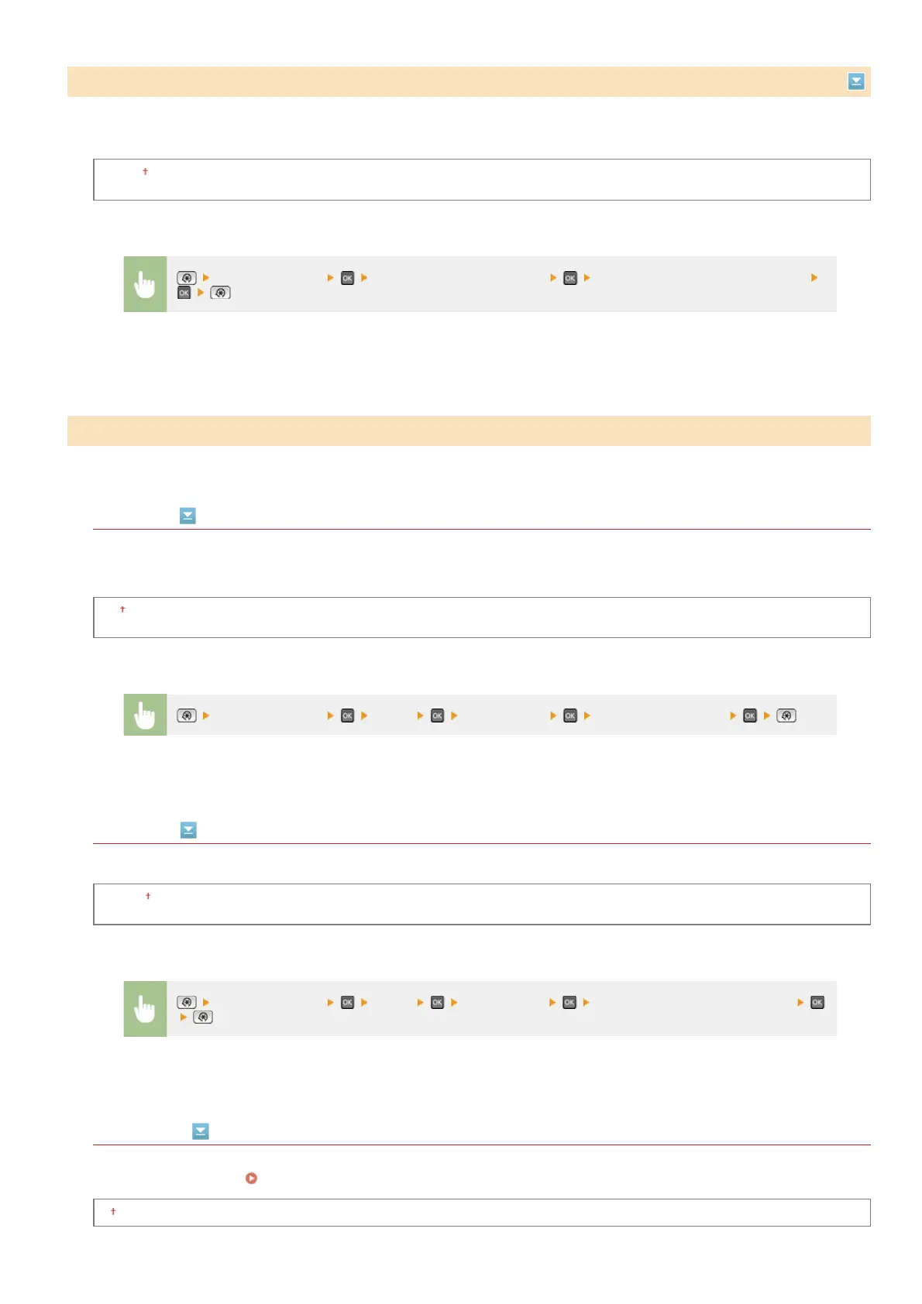Click the blue down-arrow in the top orange header

click(855, 81)
